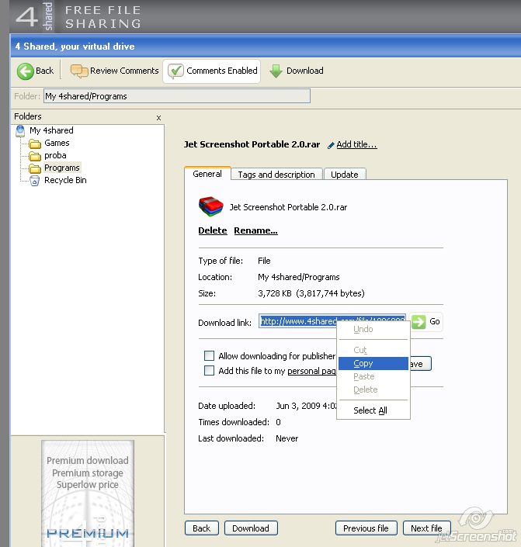This screenshot has width=521, height=547.
Task: Click the partially hidden Save button
Action: pos(421,364)
